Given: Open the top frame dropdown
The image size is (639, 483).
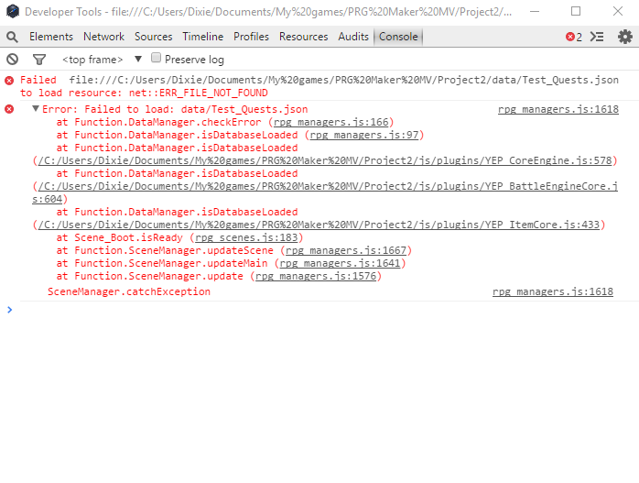Looking at the screenshot, I should point(102,60).
